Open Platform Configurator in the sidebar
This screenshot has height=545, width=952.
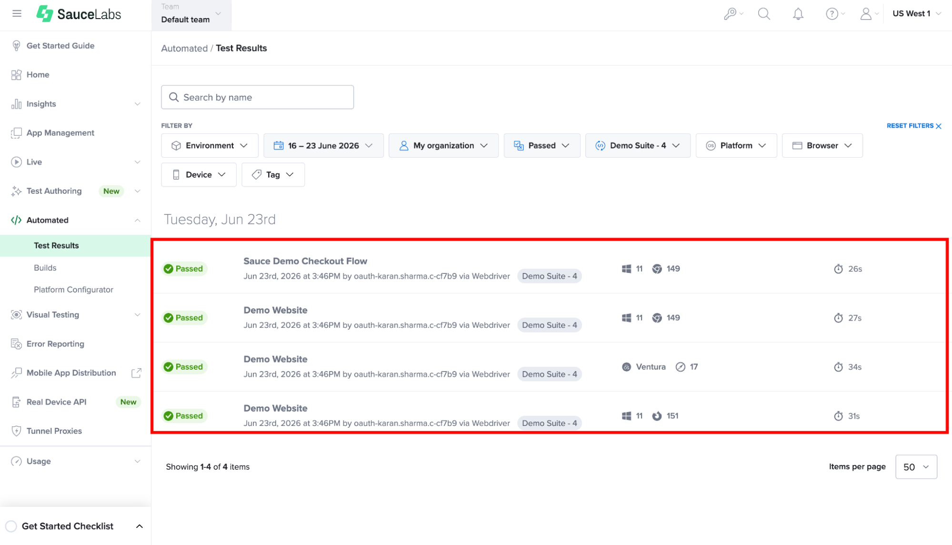click(x=73, y=290)
